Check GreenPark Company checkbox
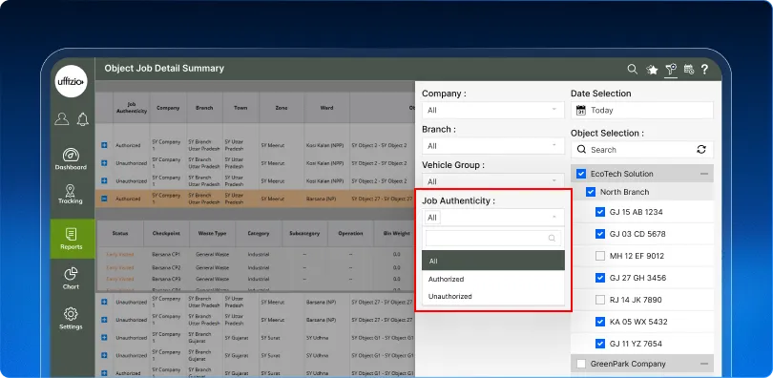This screenshot has height=378, width=773. click(581, 364)
